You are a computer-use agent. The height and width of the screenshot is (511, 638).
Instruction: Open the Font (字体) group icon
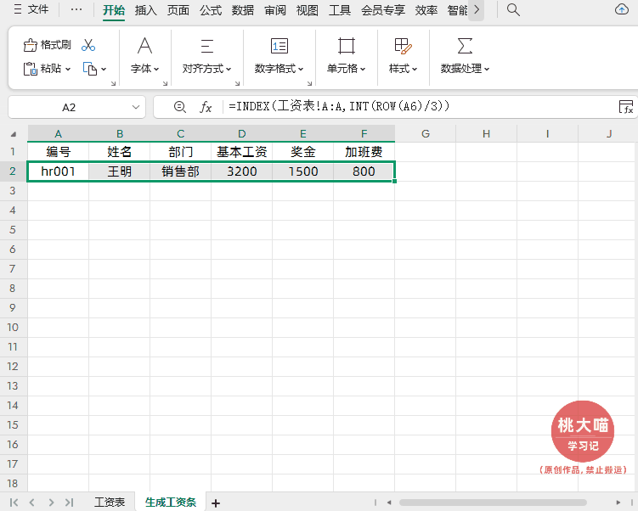click(145, 46)
